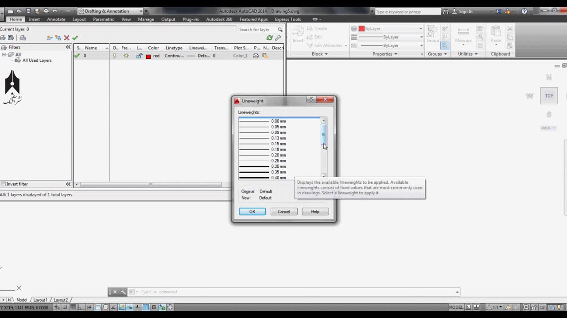567x318 pixels.
Task: Toggle layer 0 Plot printer icon
Action: [x=256, y=56]
